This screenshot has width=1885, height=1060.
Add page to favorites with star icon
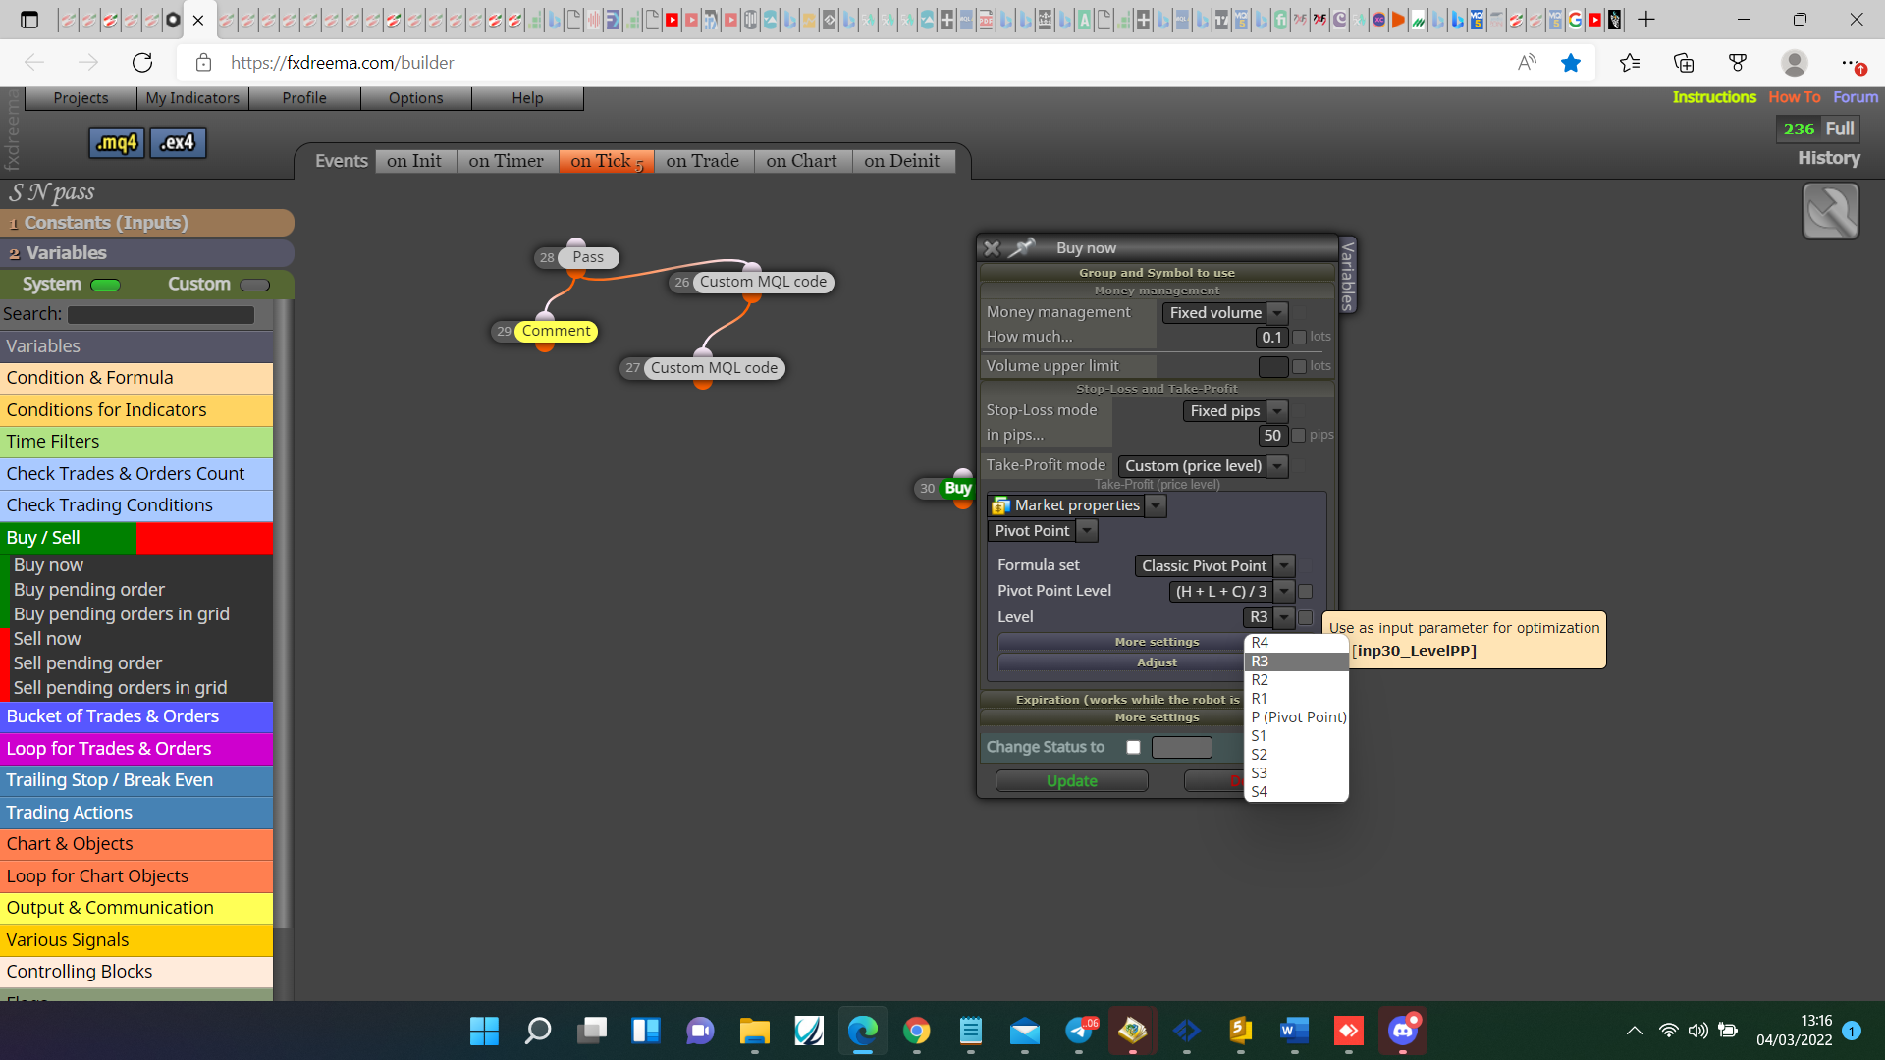[x=1571, y=63]
